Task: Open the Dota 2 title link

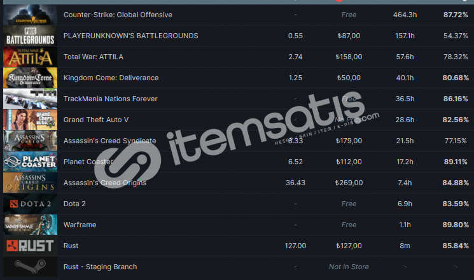Action: 74,204
